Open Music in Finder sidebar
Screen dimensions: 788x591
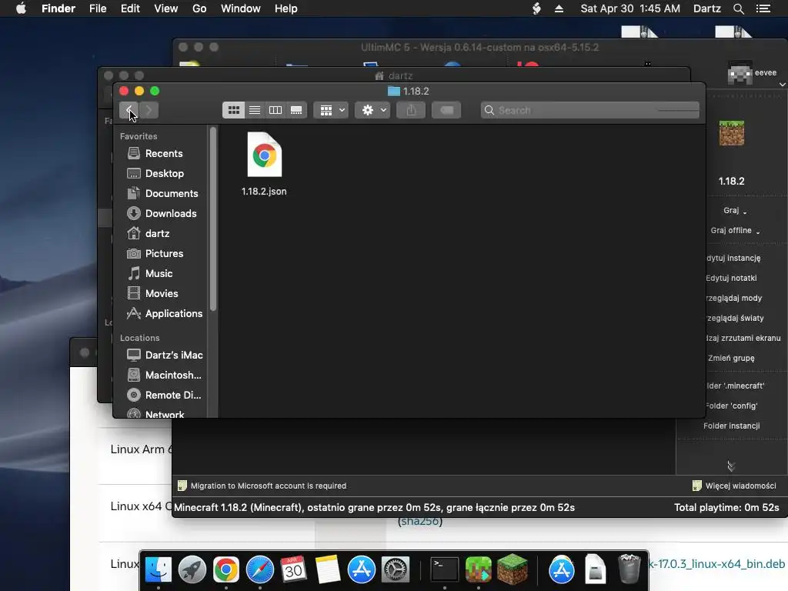coord(159,273)
